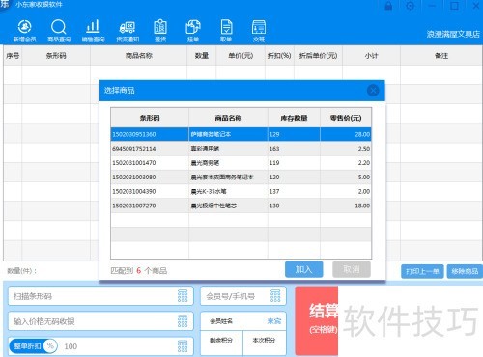This screenshot has width=483, height=357.
Task: Click the 零售价(元) column header in dialog
Action: pos(346,118)
